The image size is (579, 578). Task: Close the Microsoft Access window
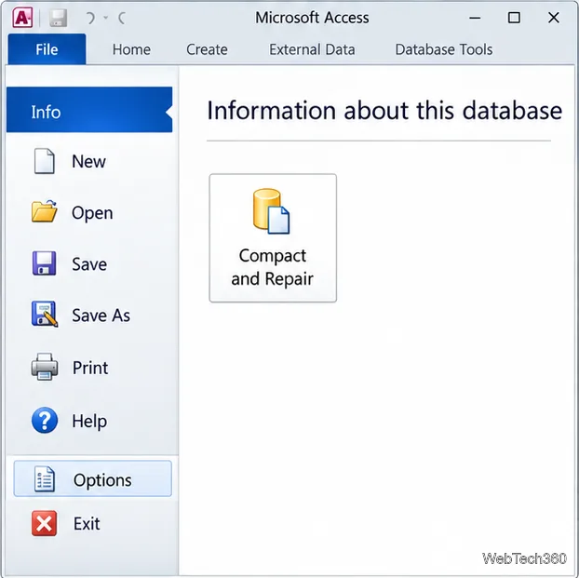[x=554, y=18]
